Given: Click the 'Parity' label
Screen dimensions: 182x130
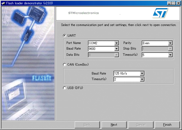Looking at the screenshot, I should click(127, 43).
